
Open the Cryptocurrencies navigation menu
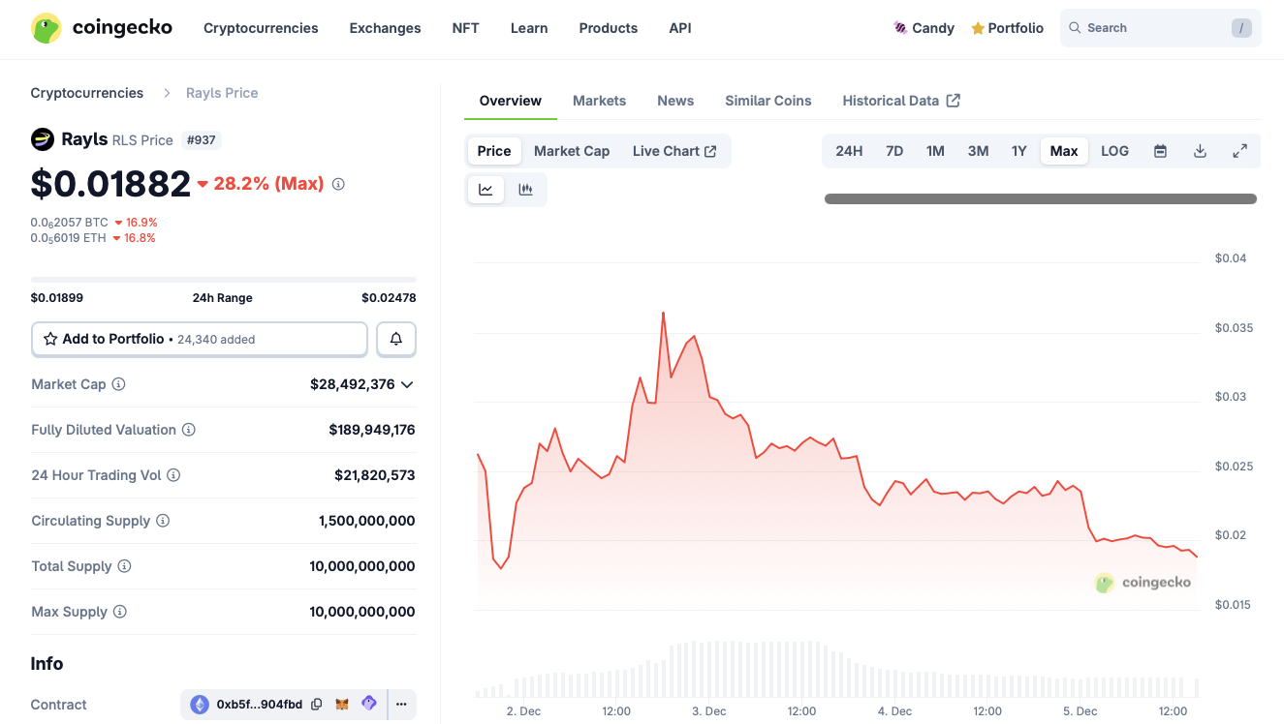261,28
